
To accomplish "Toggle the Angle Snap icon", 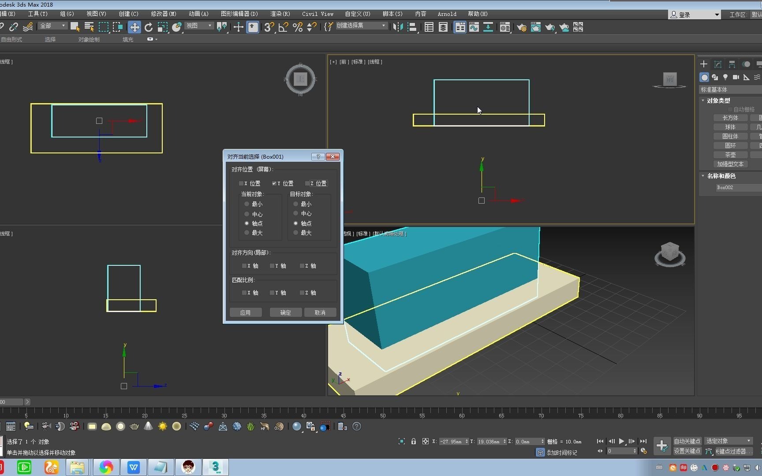I will click(283, 27).
